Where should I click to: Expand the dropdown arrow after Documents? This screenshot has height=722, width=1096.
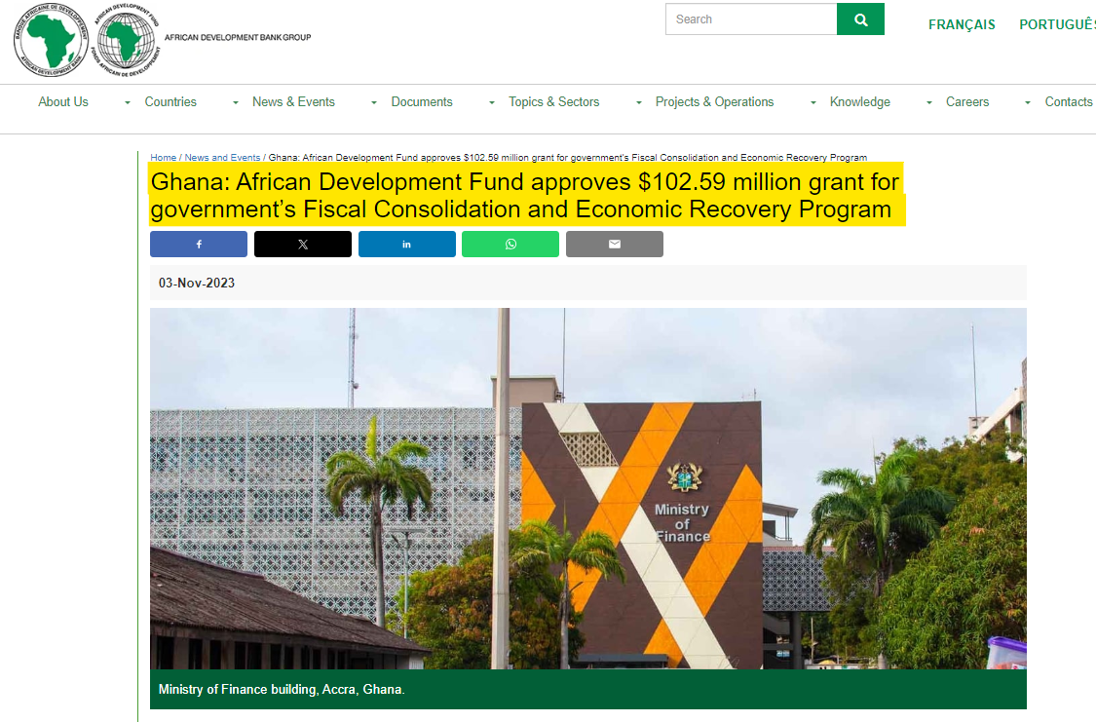[492, 103]
